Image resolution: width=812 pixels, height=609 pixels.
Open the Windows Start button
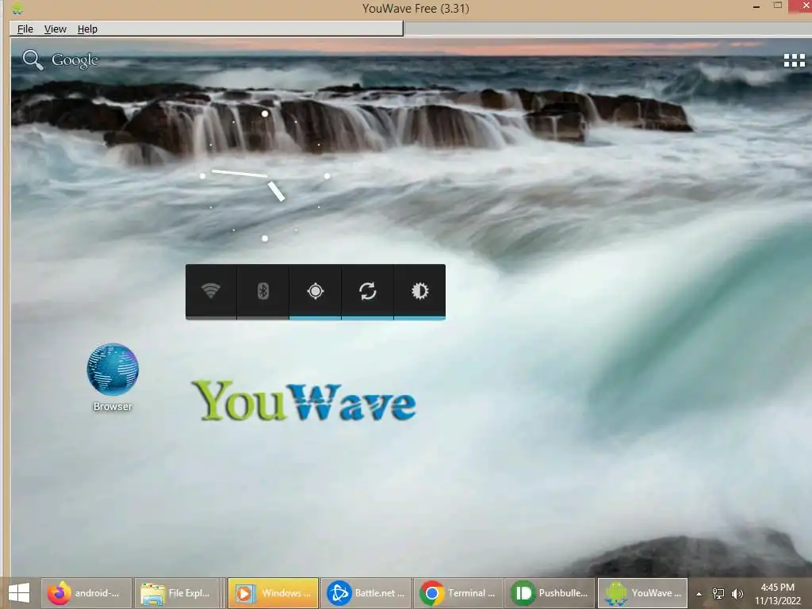(19, 593)
